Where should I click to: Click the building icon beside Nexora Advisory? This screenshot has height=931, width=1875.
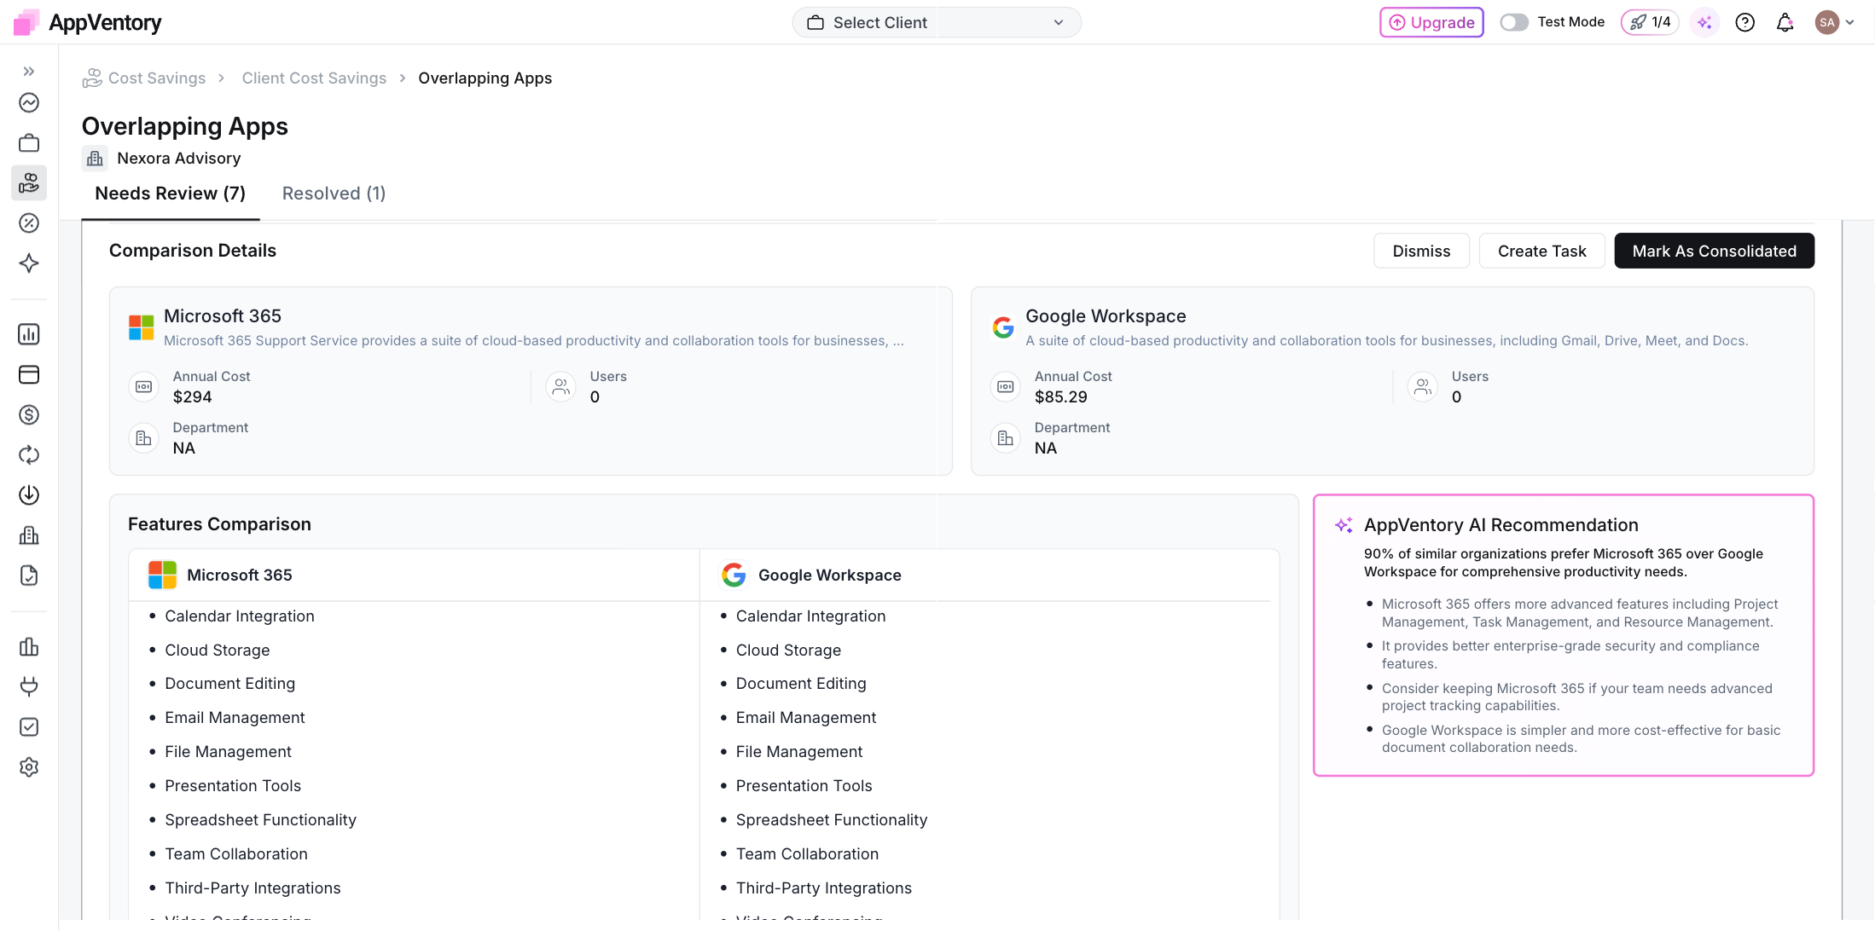pyautogui.click(x=95, y=159)
